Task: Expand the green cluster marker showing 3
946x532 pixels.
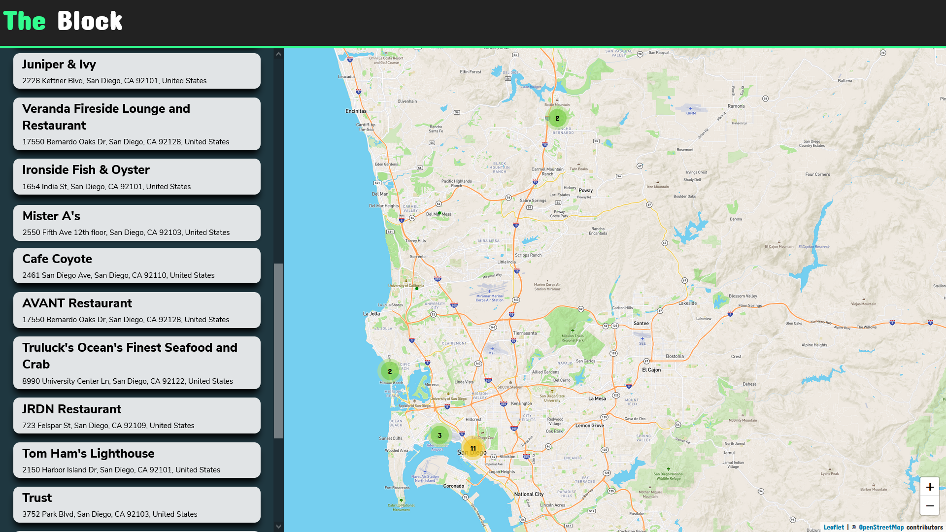Action: [x=439, y=435]
